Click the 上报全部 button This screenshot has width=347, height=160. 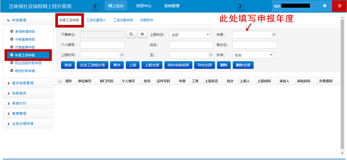tap(152, 65)
